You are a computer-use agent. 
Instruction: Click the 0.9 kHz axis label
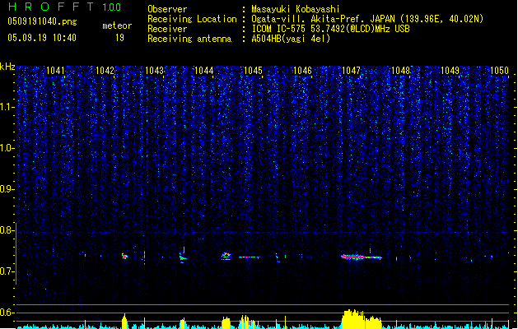point(7,189)
